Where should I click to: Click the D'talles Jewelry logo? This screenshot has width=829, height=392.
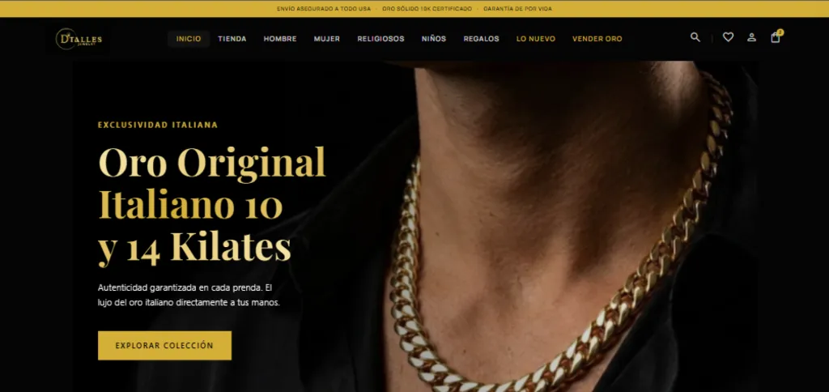point(79,39)
